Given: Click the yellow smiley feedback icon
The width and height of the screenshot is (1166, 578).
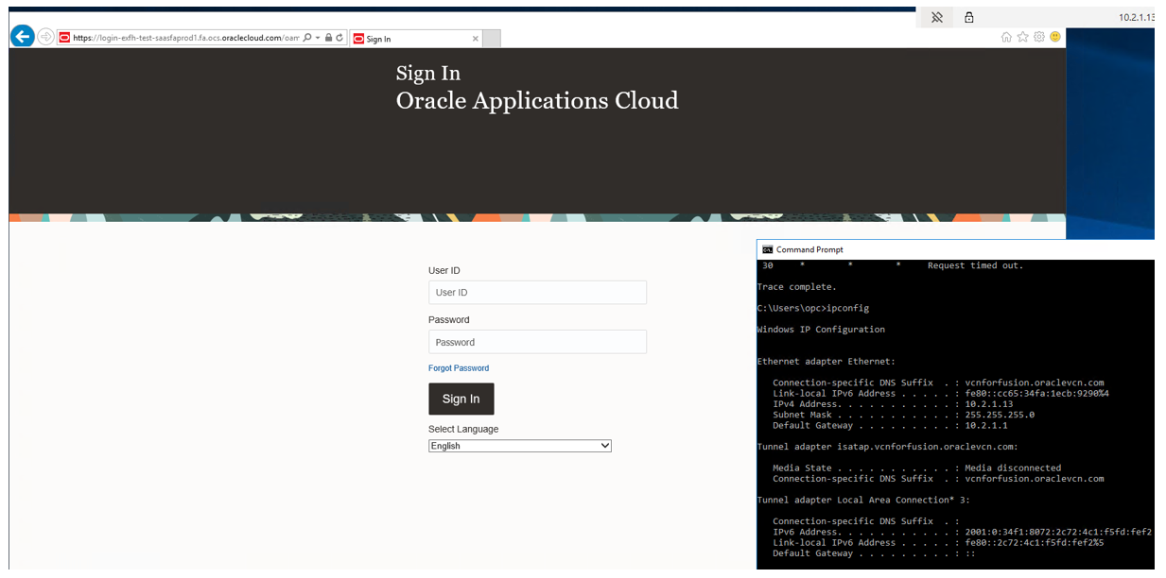Looking at the screenshot, I should pos(1054,37).
